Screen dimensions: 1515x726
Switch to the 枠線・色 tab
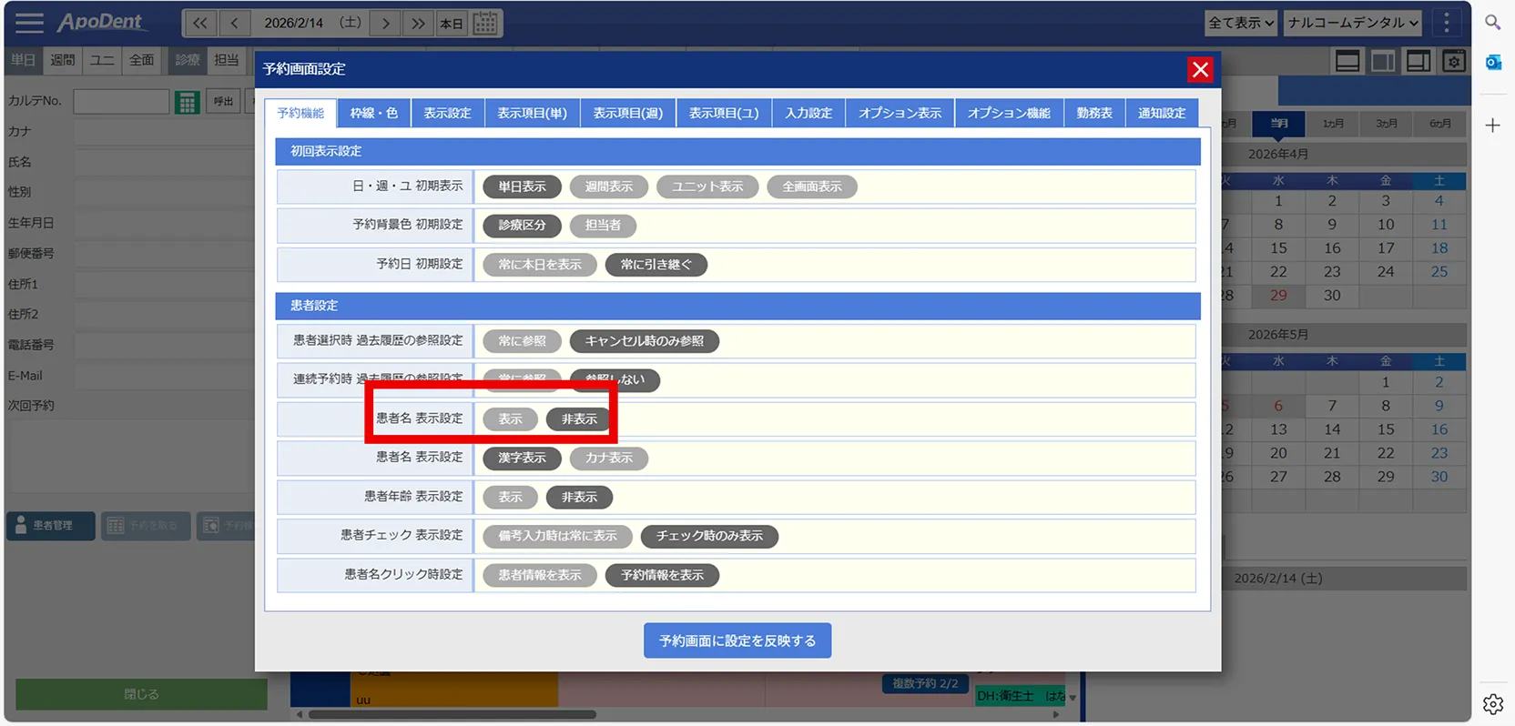tap(374, 113)
